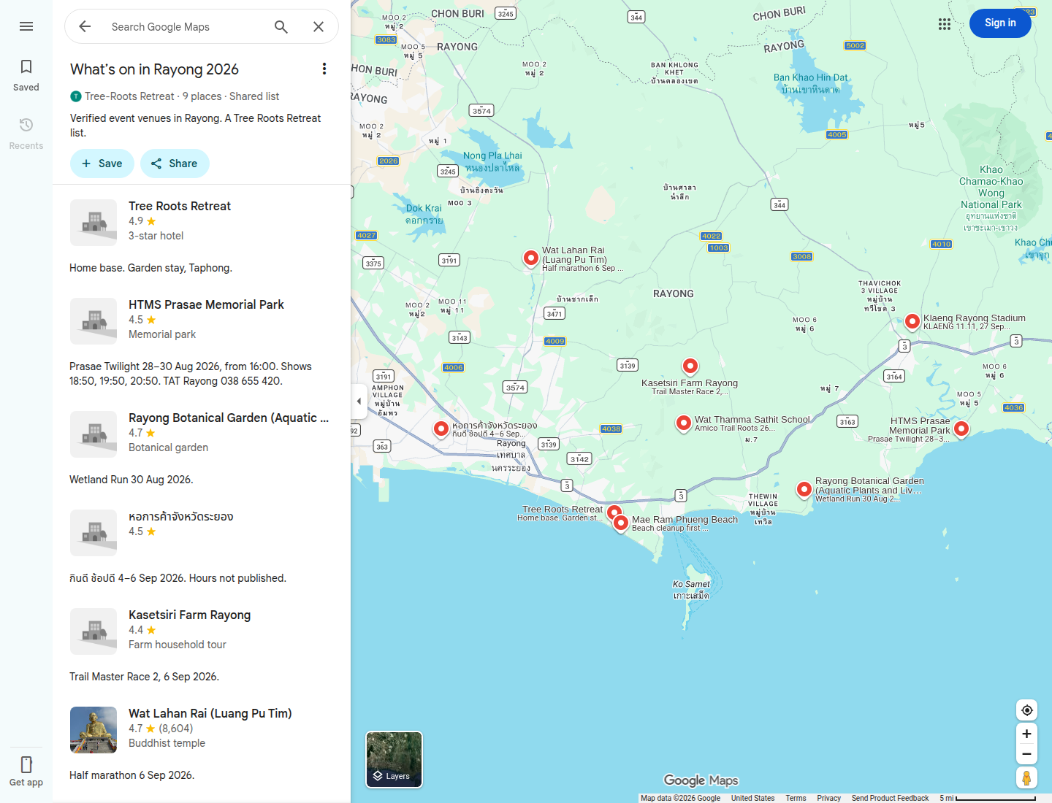Image resolution: width=1052 pixels, height=803 pixels.
Task: Collapse the side panel arrow
Action: (359, 401)
